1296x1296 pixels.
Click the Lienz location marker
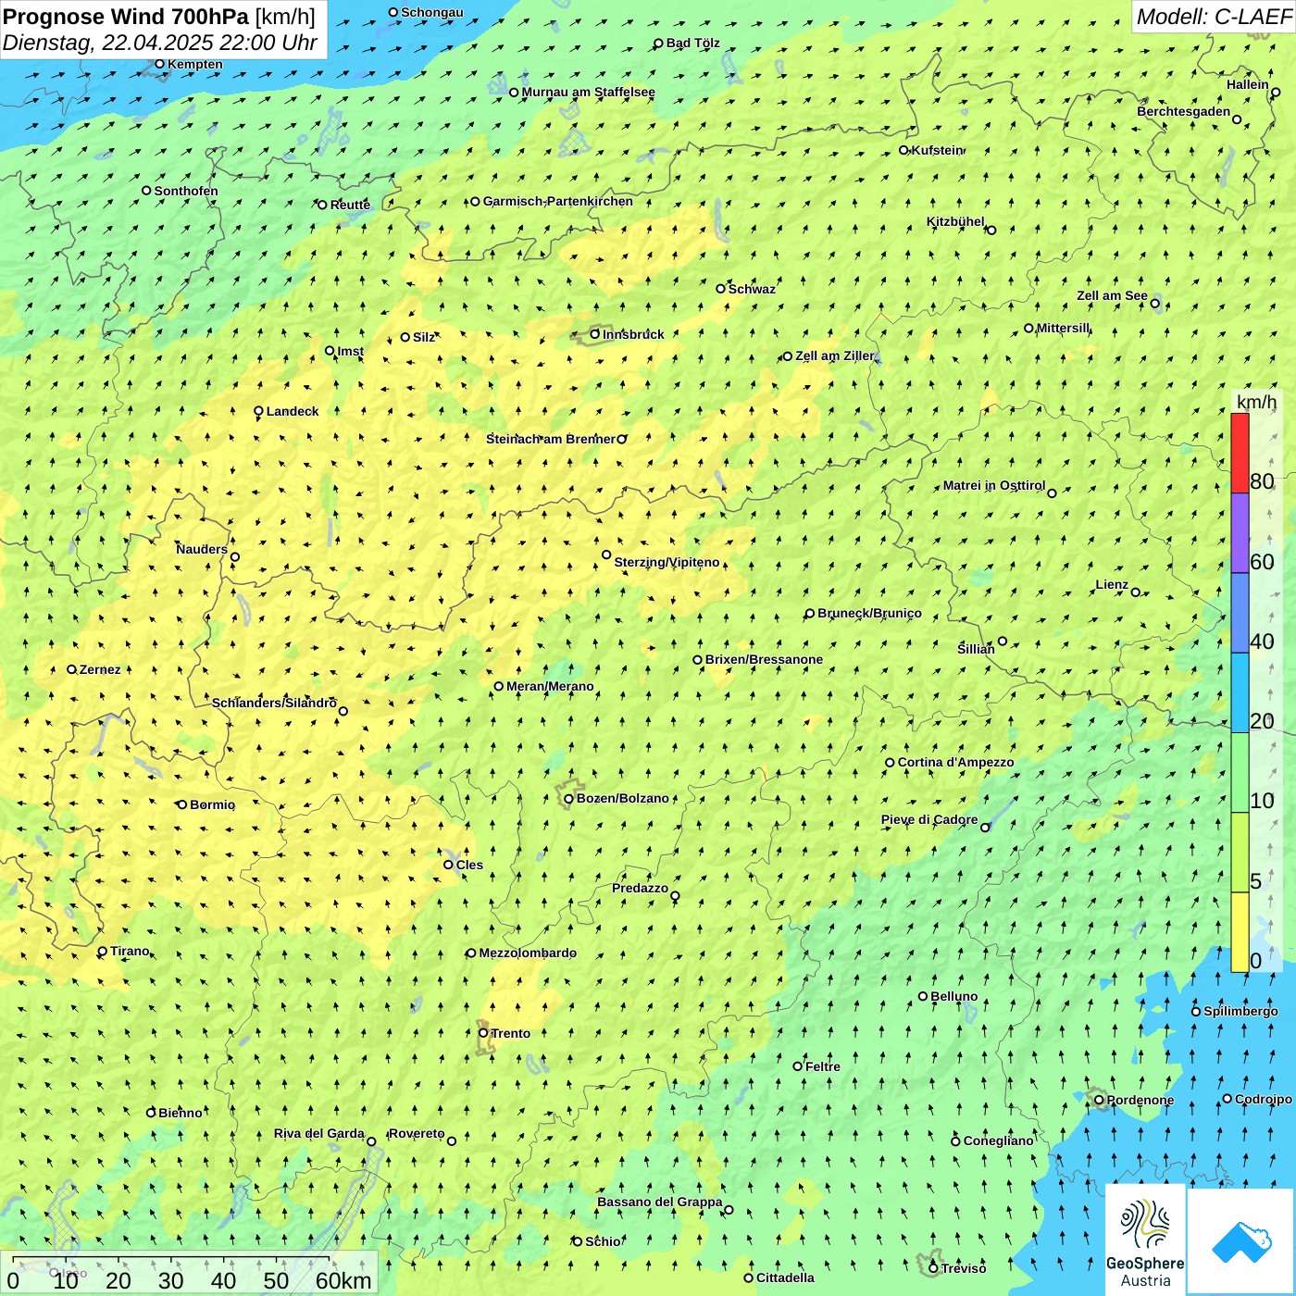1136,592
